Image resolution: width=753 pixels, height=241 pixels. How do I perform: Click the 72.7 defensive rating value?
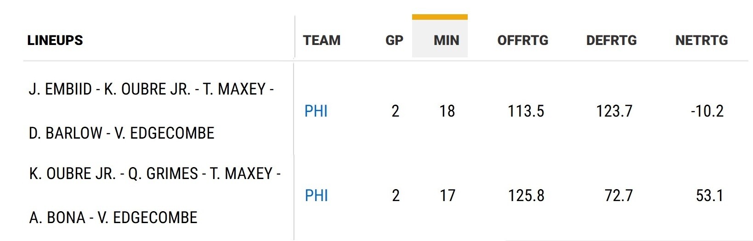[618, 196]
